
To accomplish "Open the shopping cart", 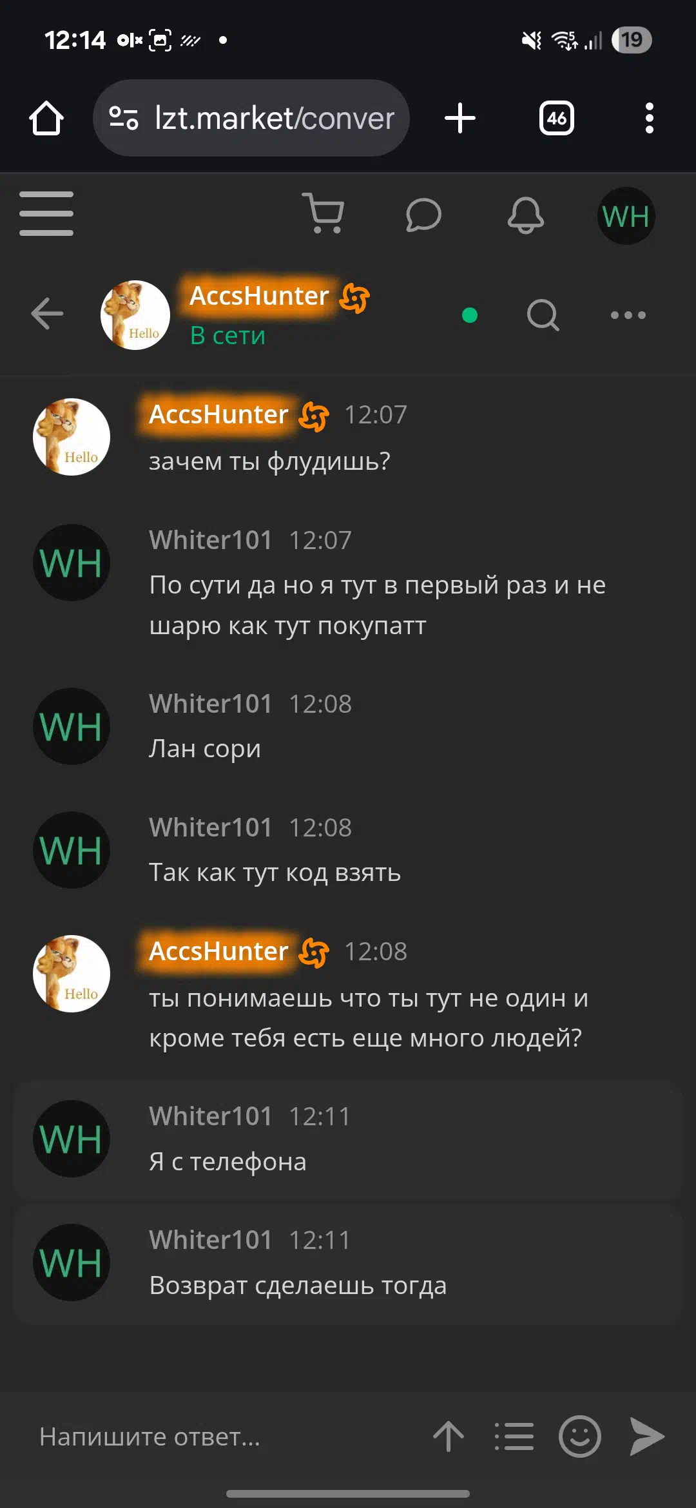I will (x=324, y=213).
